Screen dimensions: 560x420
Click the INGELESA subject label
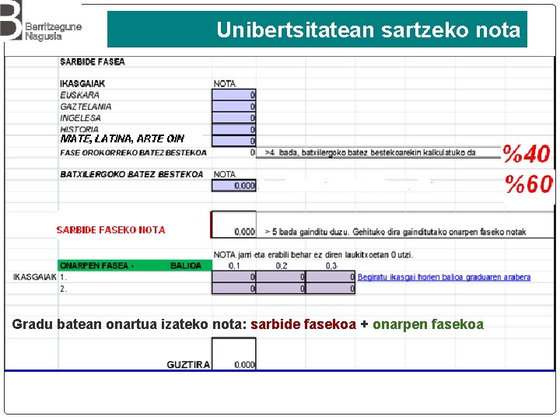[80, 118]
